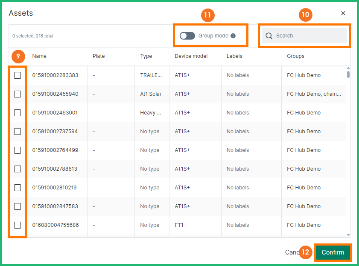Click the Group mode info icon
This screenshot has width=359, height=266.
click(x=233, y=36)
